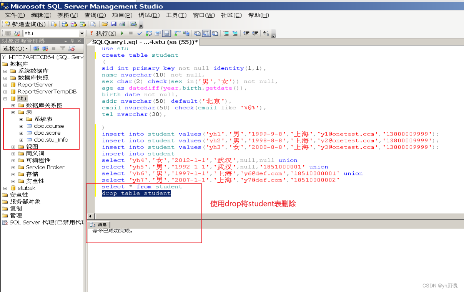This screenshot has width=464, height=292.
Task: Select the 消息 results tab
Action: point(99,225)
